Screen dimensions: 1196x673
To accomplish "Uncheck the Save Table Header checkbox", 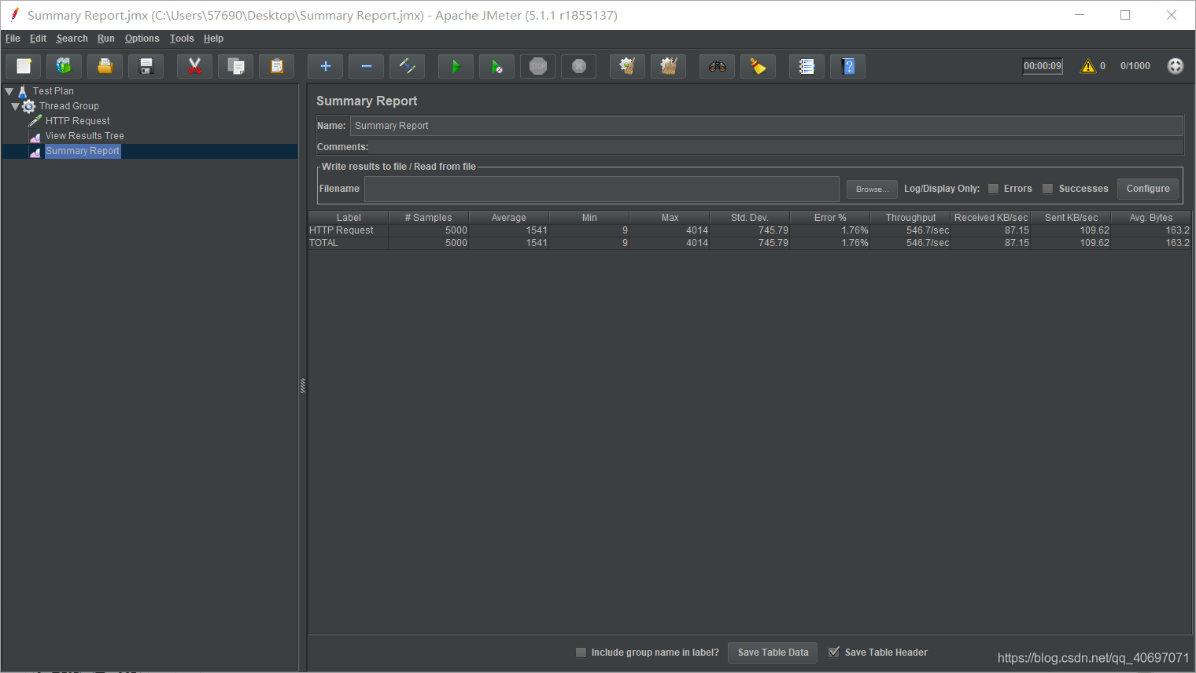I will 834,652.
